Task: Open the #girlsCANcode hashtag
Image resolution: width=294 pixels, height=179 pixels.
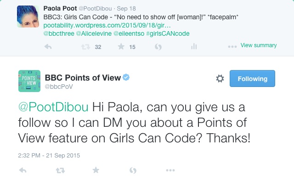Action: [168, 33]
